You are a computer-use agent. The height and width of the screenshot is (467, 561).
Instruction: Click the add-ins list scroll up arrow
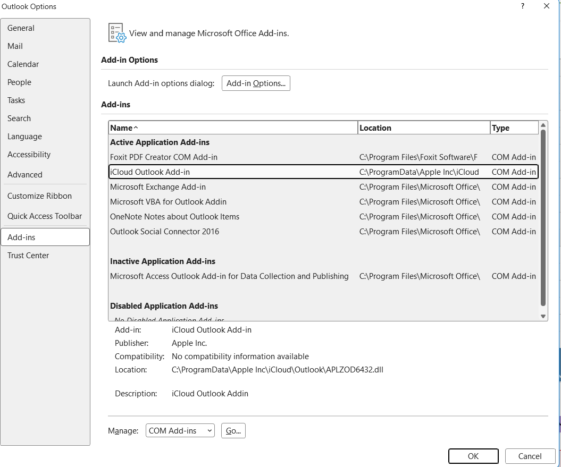pos(543,125)
